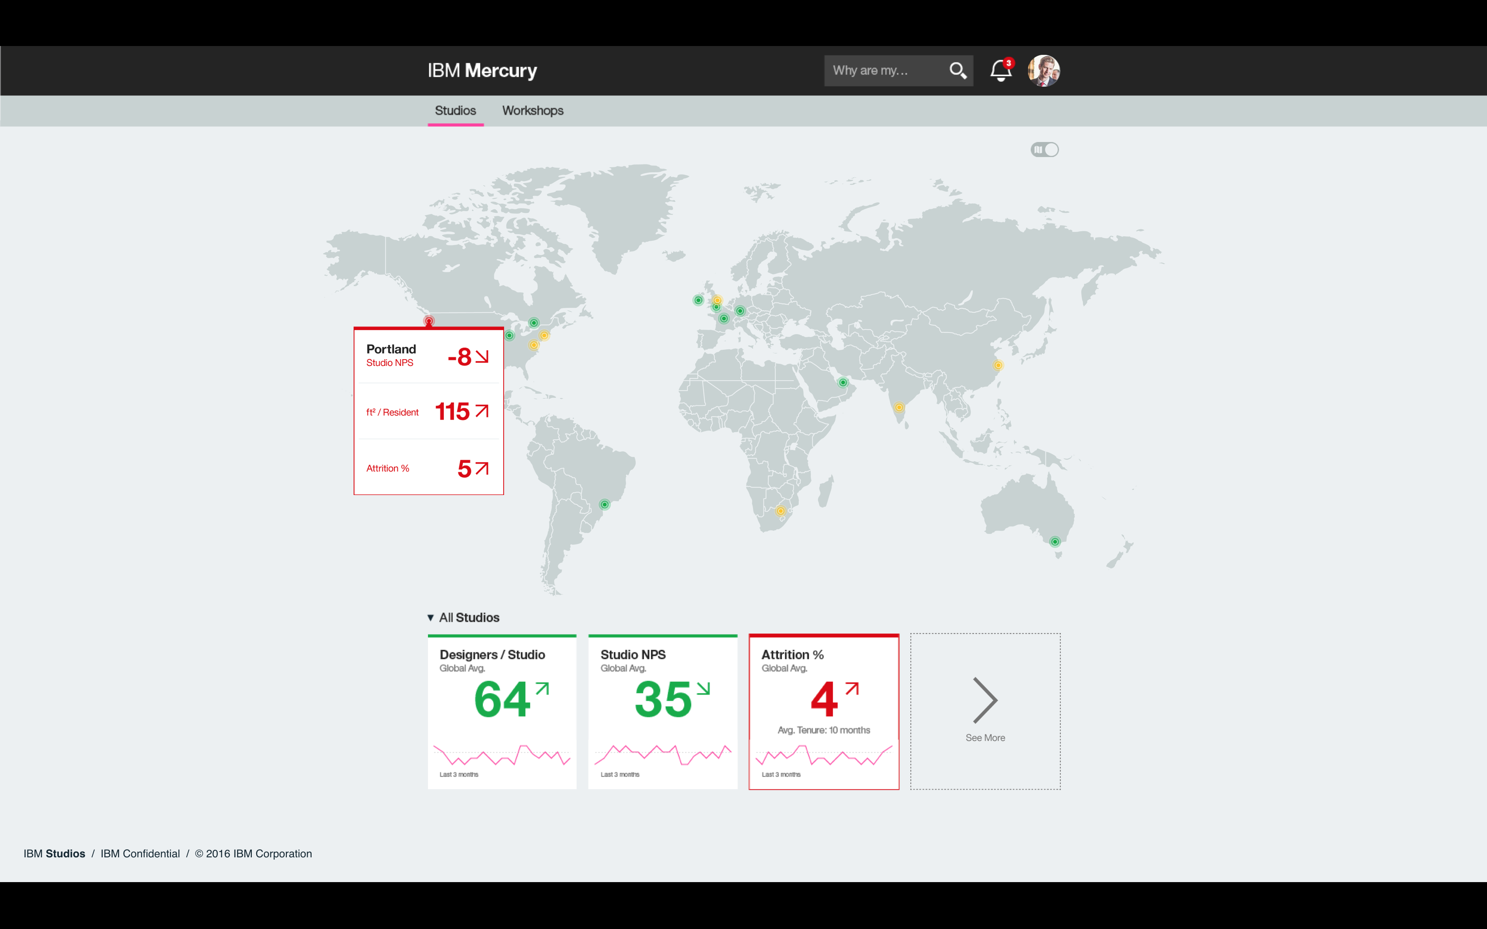Image resolution: width=1487 pixels, height=929 pixels.
Task: Select the green Germany map marker
Action: 740,311
